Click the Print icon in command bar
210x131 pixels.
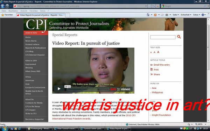click(x=167, y=15)
